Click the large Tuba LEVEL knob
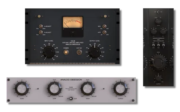 (158, 62)
